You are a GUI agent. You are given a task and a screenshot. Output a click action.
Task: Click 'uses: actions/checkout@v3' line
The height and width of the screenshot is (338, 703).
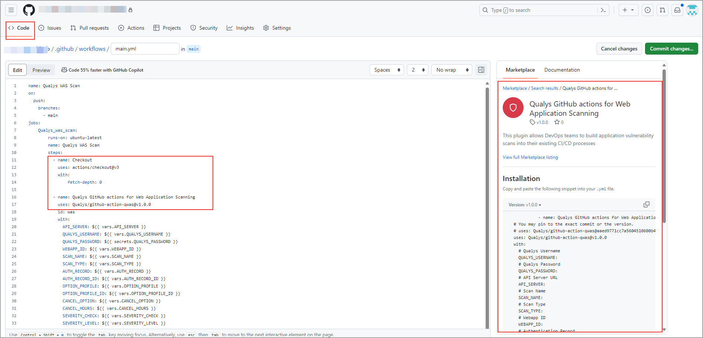[88, 167]
